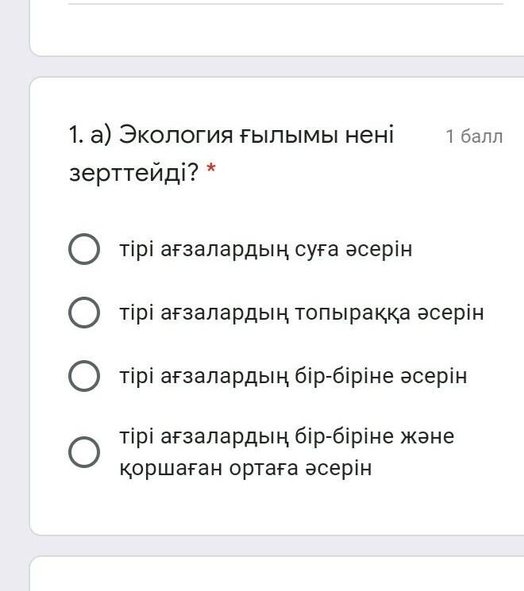Image resolution: width=524 pixels, height=591 pixels.
Task: Click the divider line in the top card
Action: pos(286,4)
